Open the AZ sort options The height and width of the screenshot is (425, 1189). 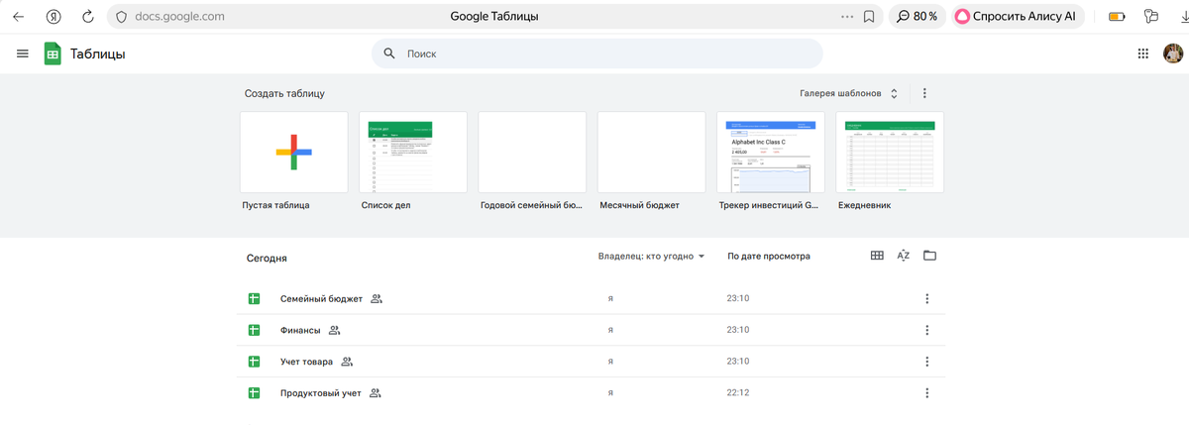[903, 256]
